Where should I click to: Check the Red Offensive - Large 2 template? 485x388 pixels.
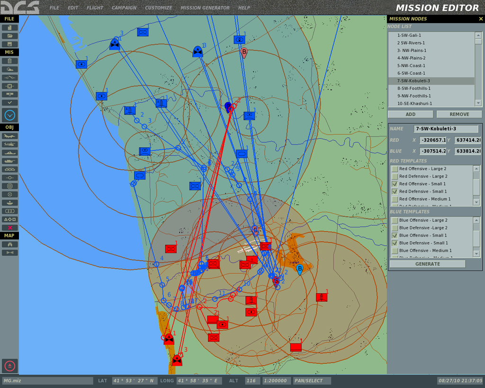click(x=395, y=169)
